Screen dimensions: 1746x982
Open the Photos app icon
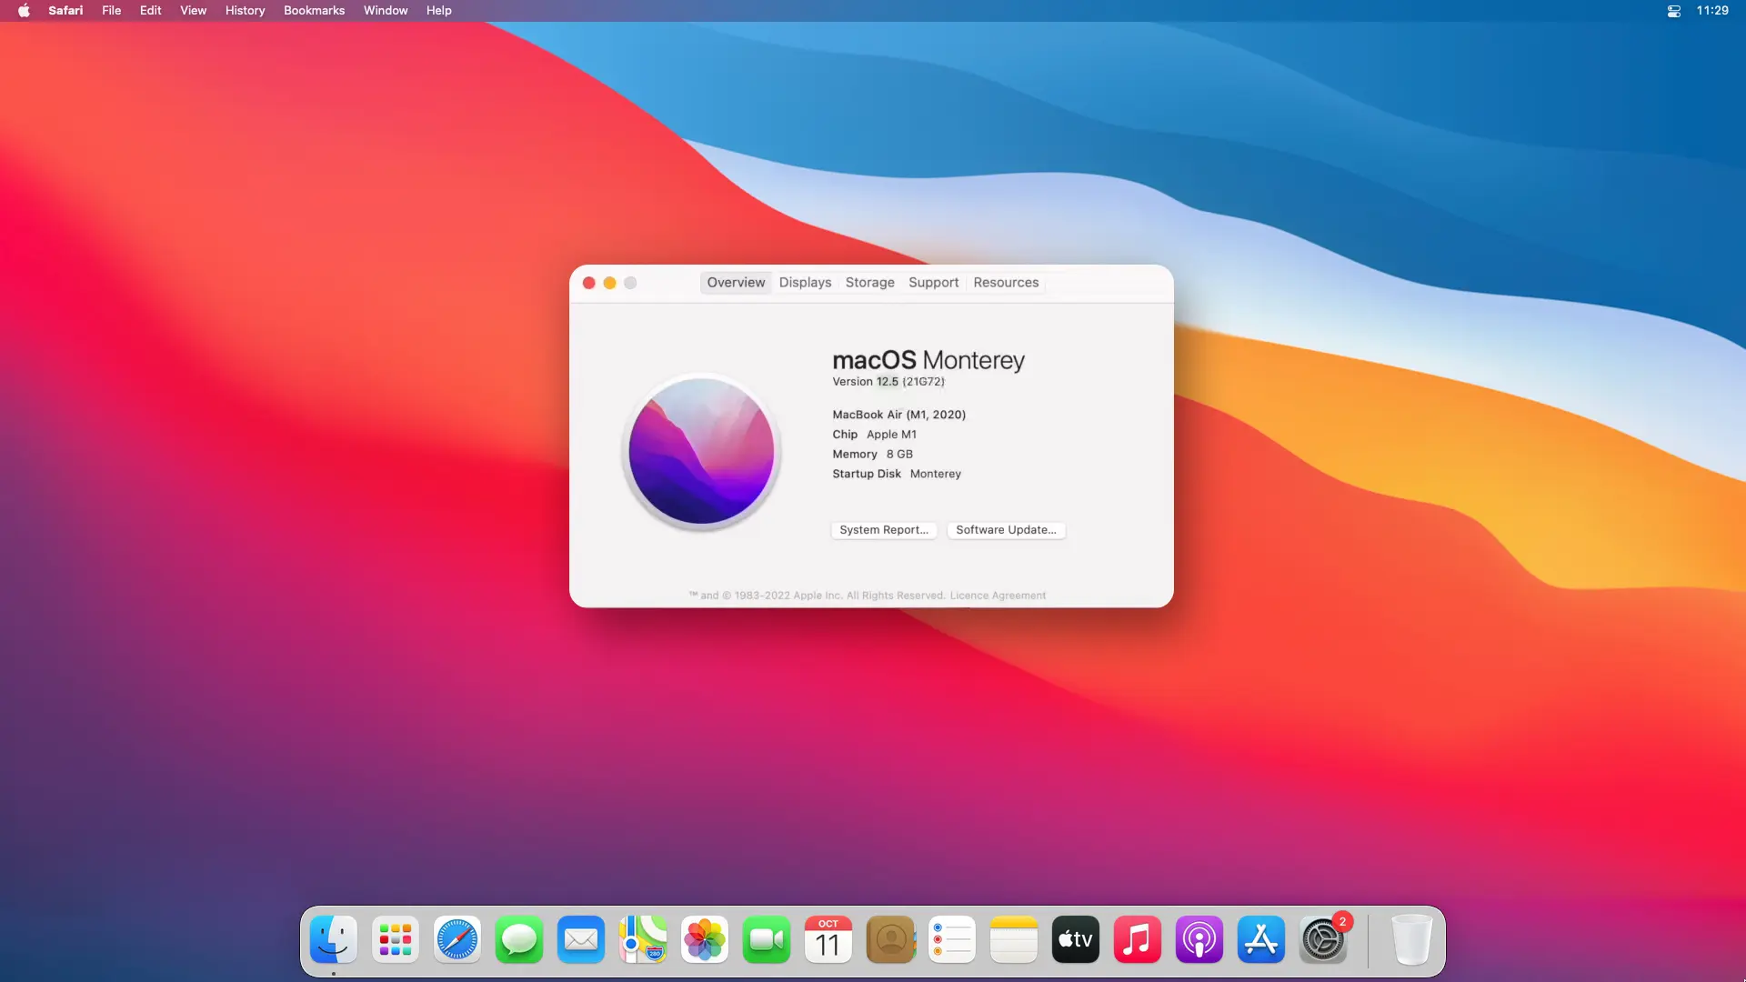(705, 939)
